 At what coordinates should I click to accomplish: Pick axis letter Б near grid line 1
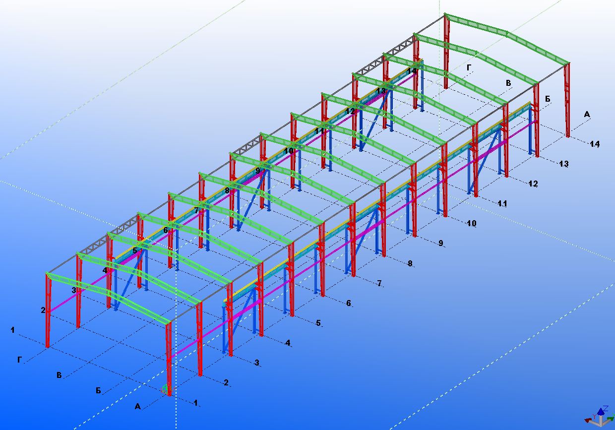click(99, 391)
